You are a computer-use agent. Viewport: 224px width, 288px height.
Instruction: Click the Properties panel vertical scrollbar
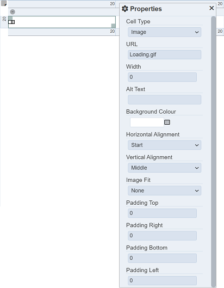coord(213,151)
